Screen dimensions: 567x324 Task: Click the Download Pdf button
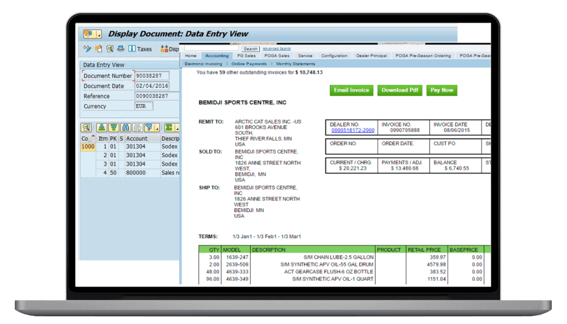(x=400, y=90)
